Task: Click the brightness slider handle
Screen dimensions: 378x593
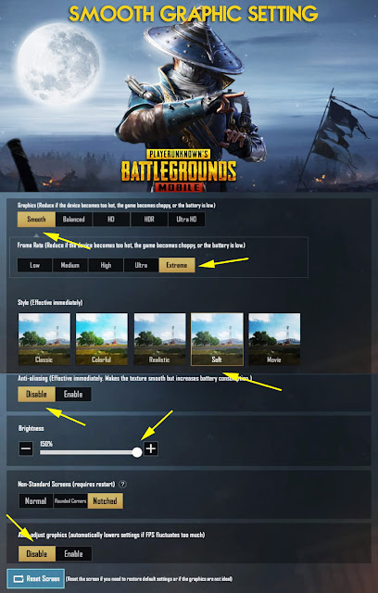Action: (137, 452)
